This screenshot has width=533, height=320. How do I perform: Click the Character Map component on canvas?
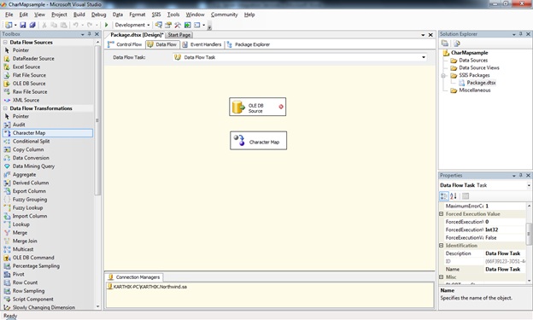coord(258,141)
